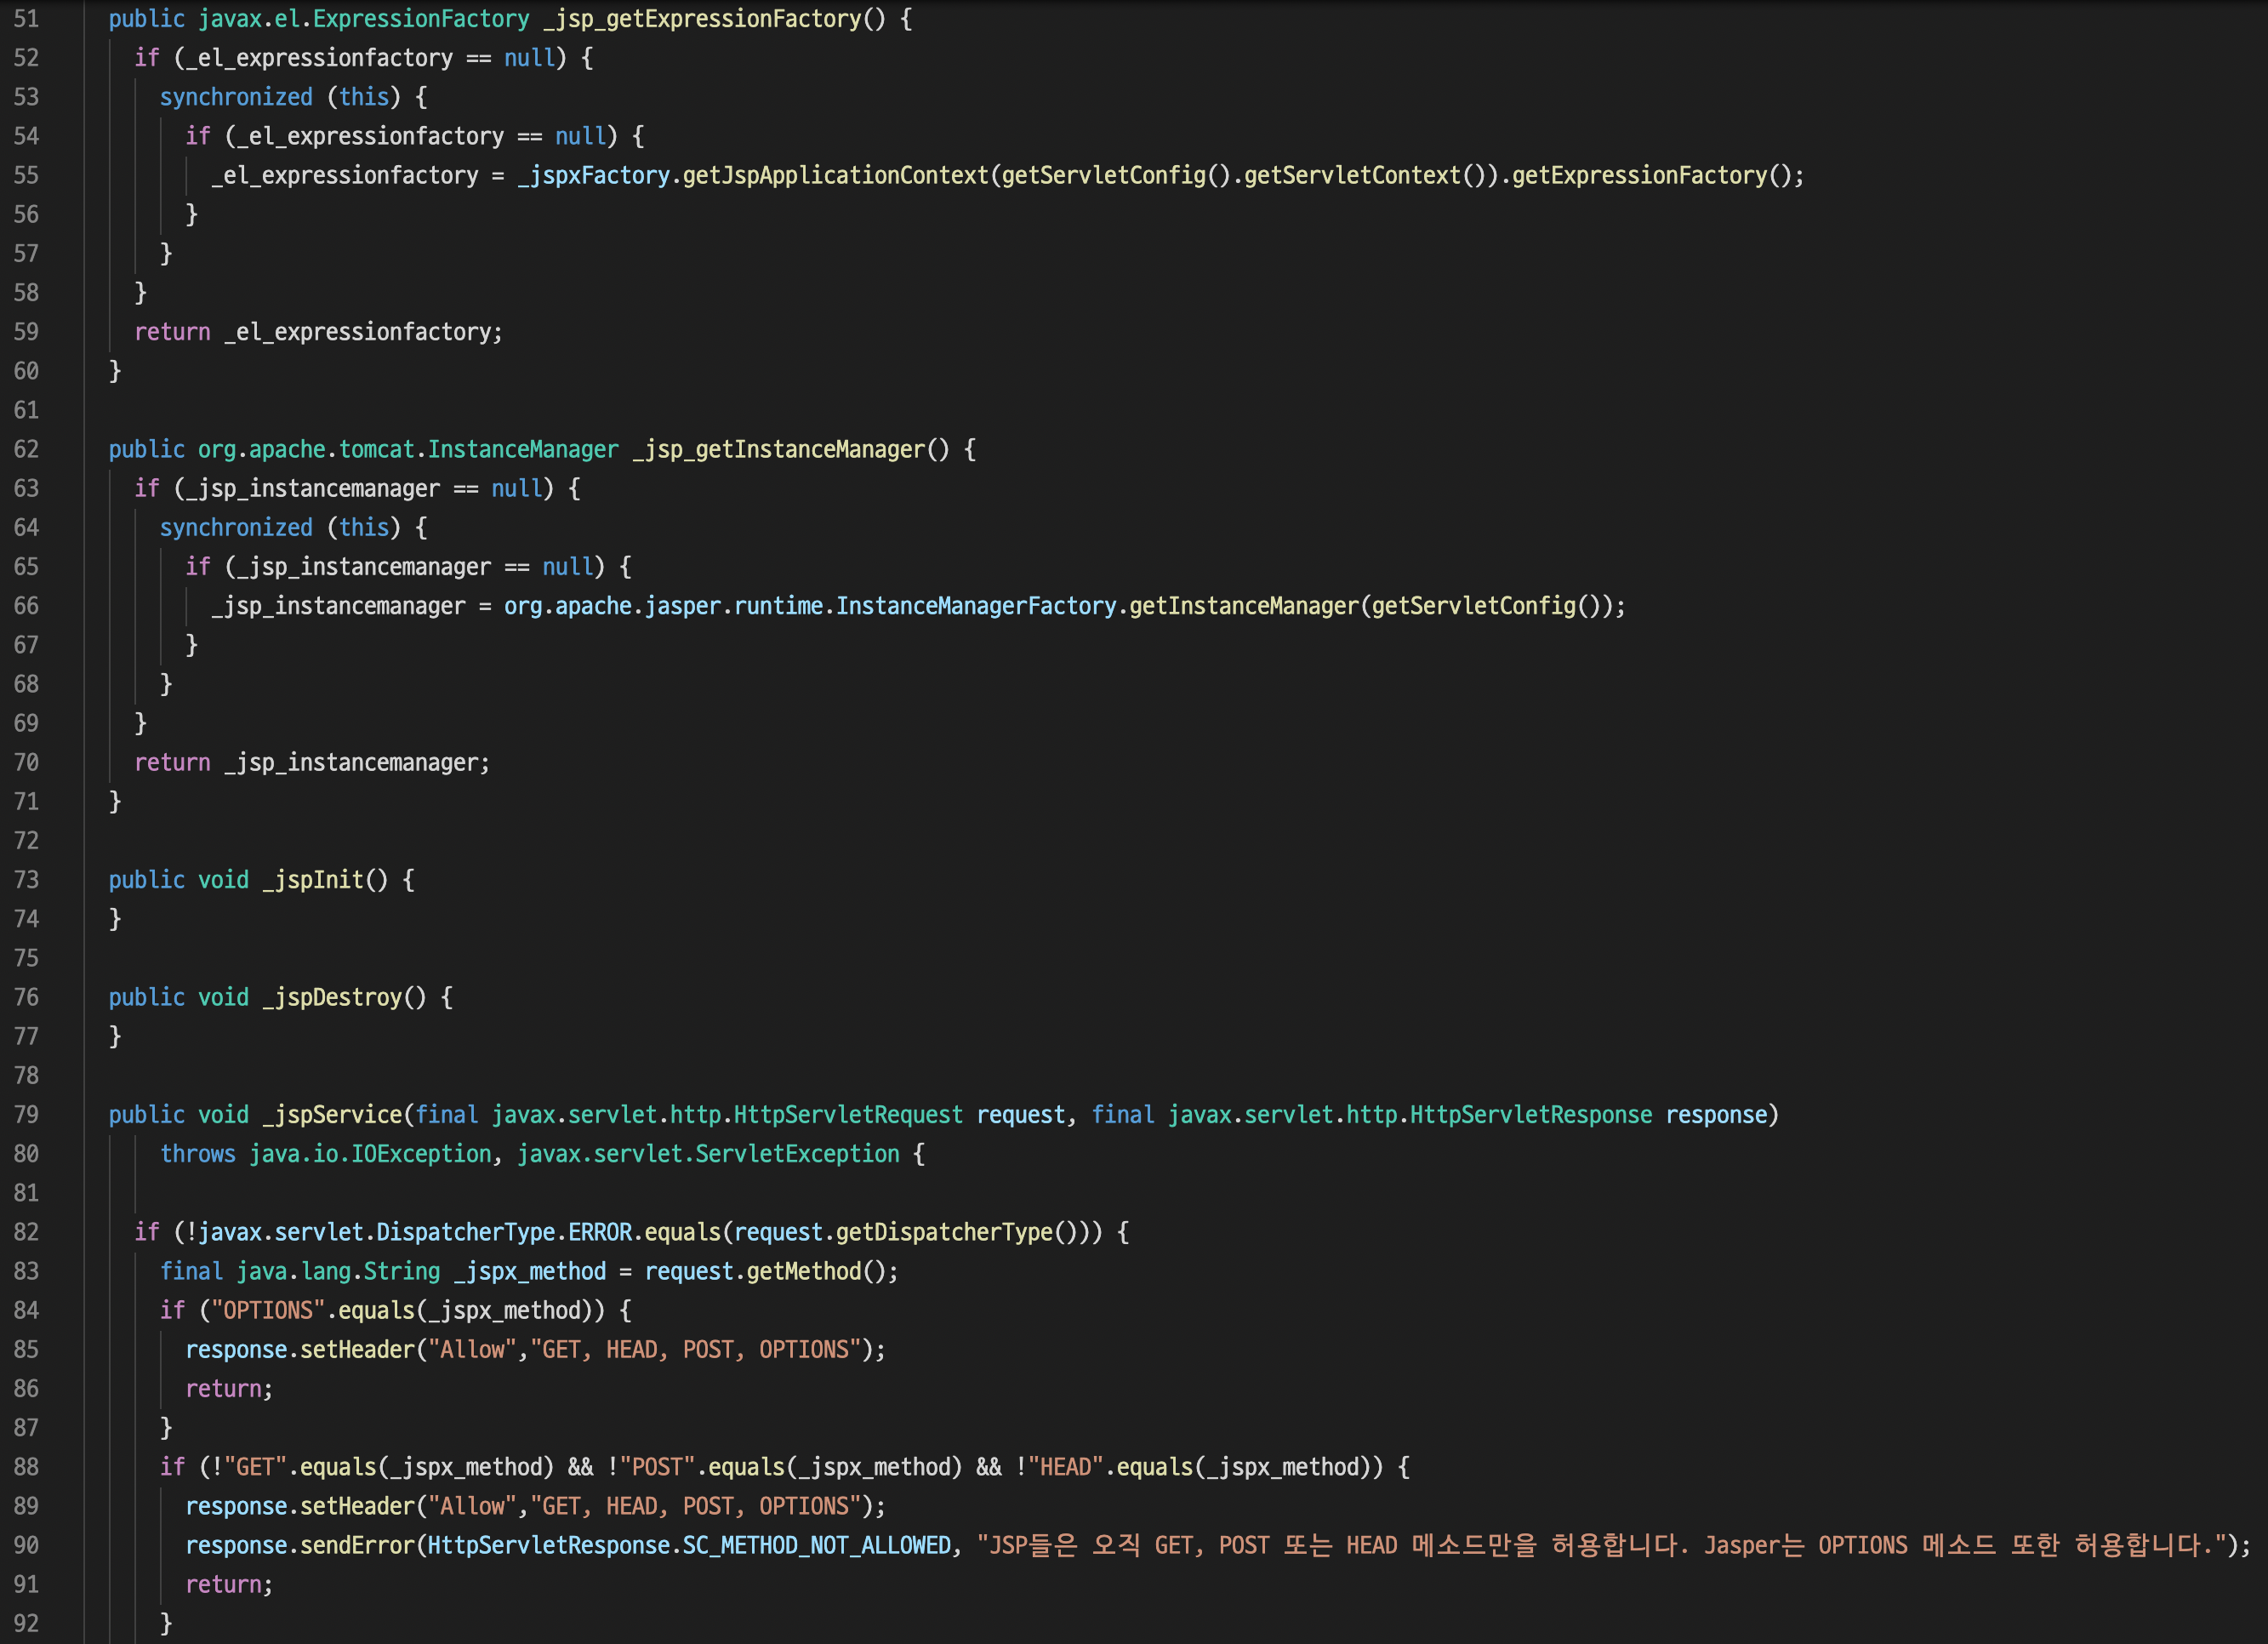Viewport: 2268px width, 1644px height.
Task: Click ServletException on line 80
Action: [797, 1154]
